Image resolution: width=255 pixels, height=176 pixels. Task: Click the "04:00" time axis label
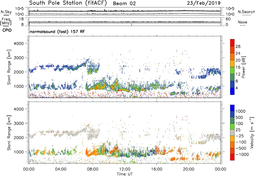point(61,169)
